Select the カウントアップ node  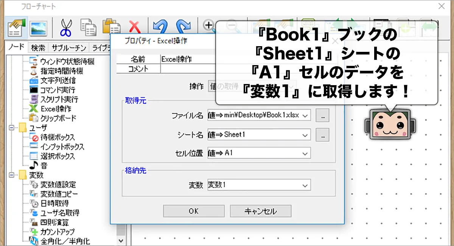[52, 232]
